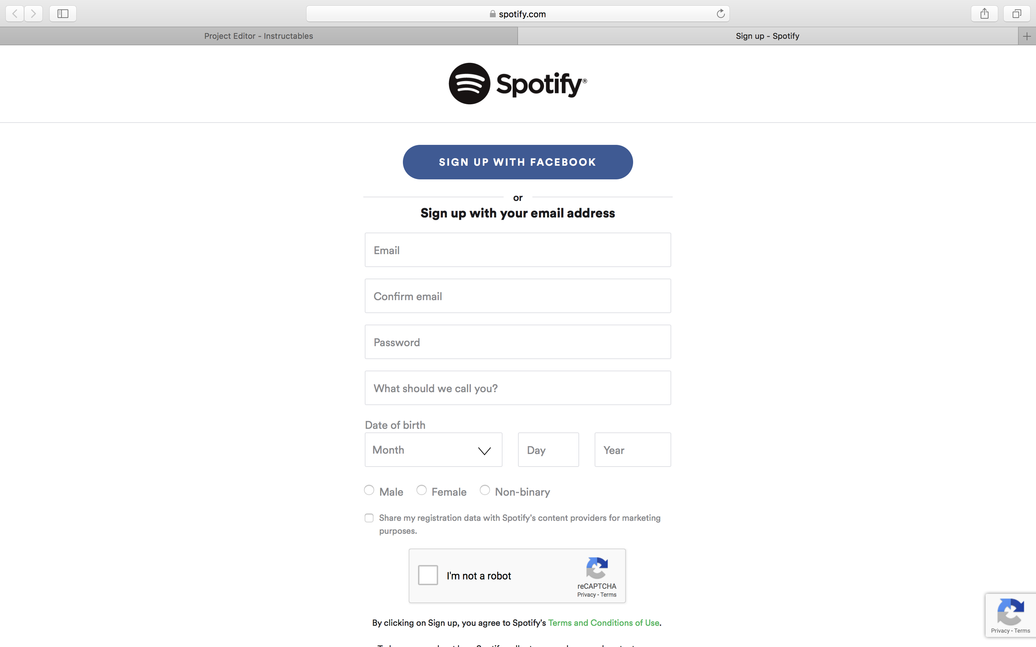Open Terms and Conditions of Use link
The image size is (1036, 647).
604,623
